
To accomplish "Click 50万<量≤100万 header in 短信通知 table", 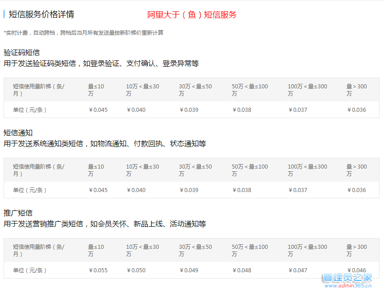I will click(x=250, y=170).
